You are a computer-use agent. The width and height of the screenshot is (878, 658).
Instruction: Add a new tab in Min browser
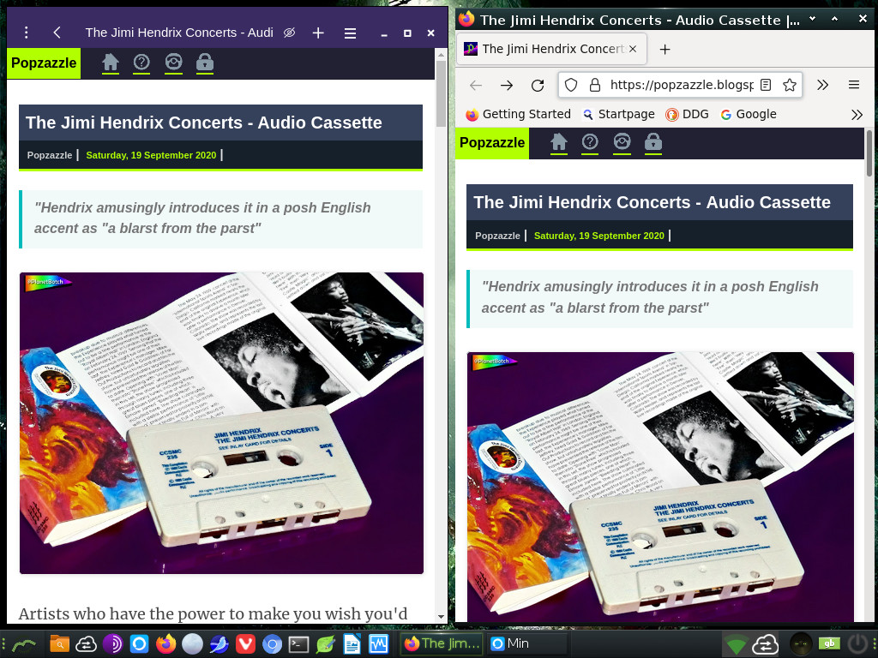(318, 33)
